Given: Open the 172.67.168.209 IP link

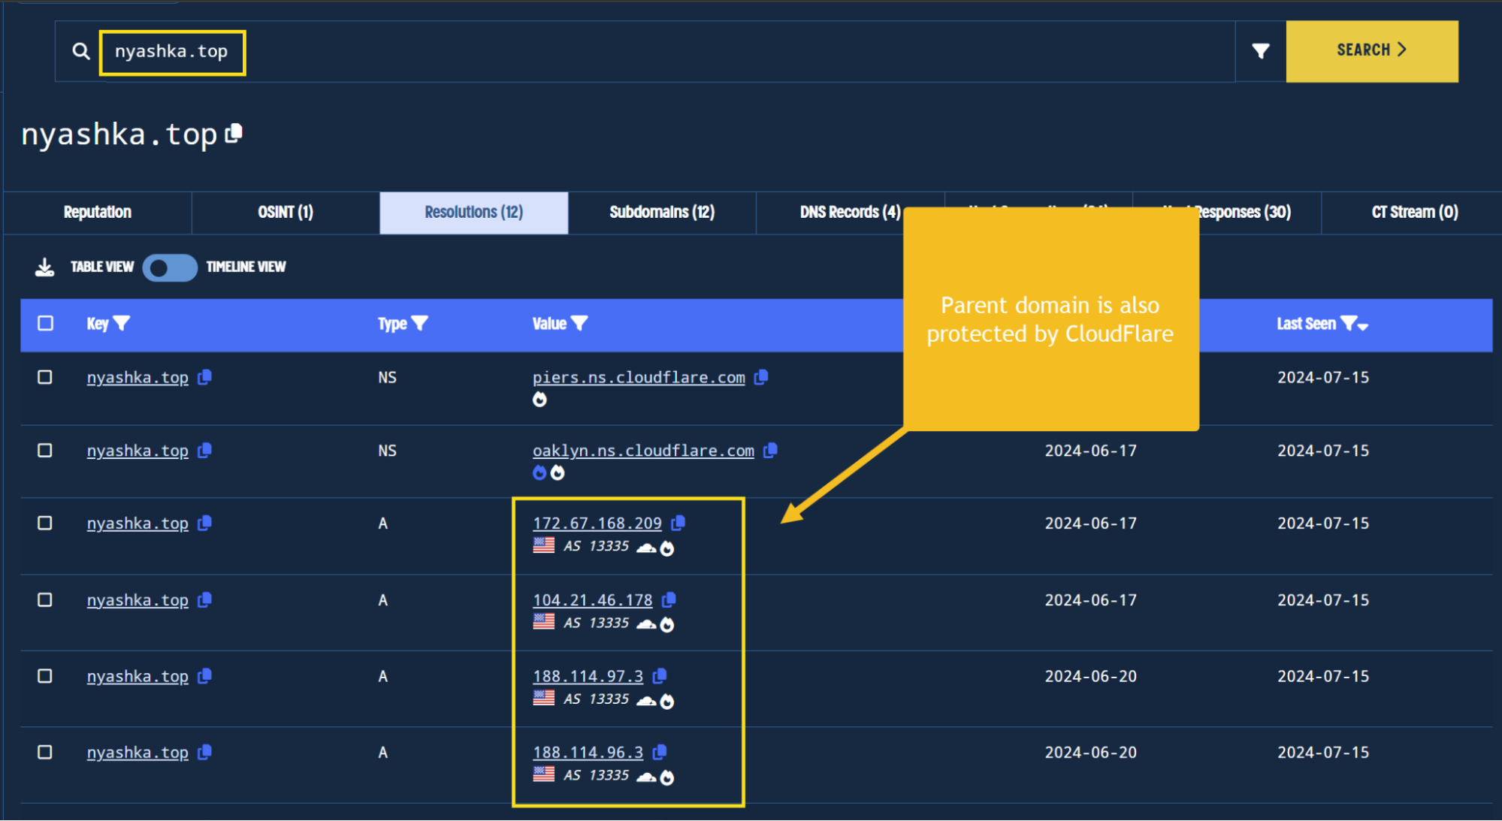Looking at the screenshot, I should tap(597, 523).
